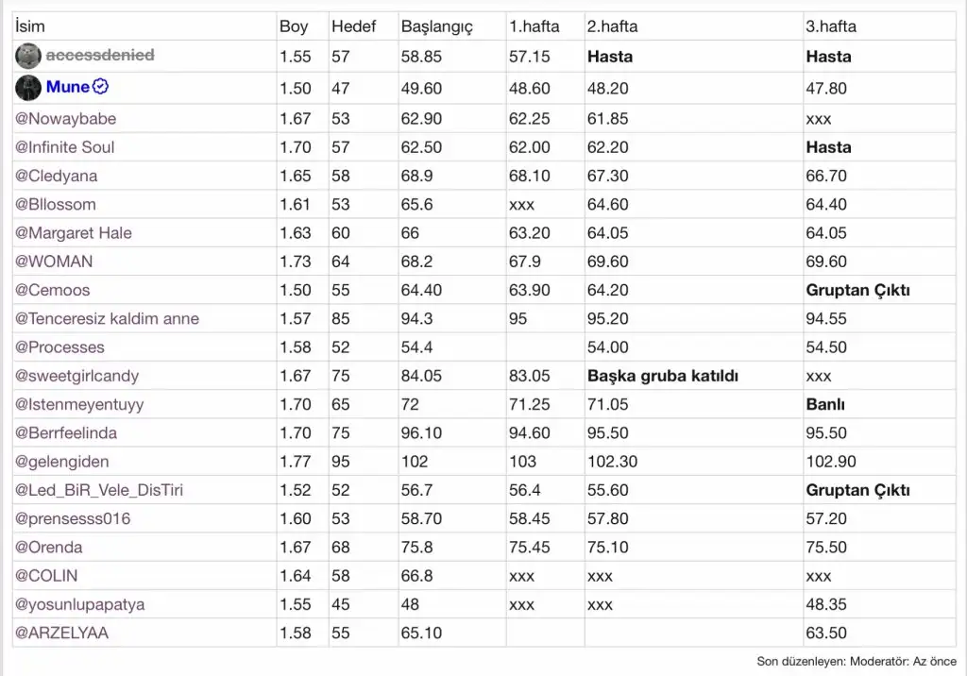This screenshot has height=676, width=967.
Task: Click the @yosunlupapatya mention
Action: pyautogui.click(x=79, y=604)
